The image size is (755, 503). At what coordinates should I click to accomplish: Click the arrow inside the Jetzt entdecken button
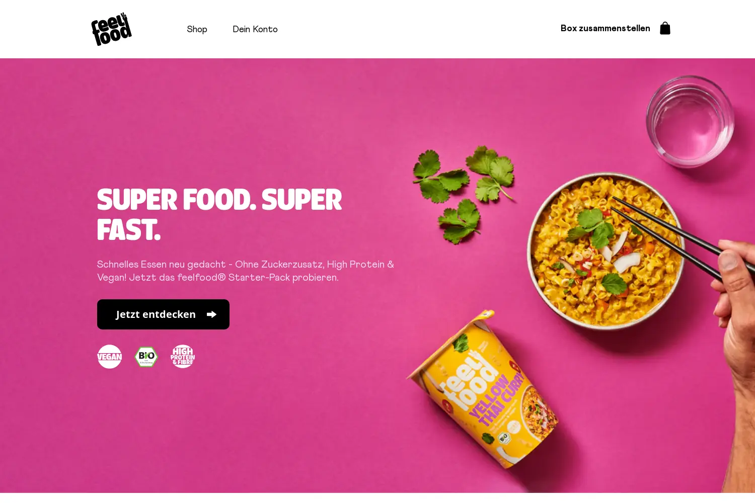(x=212, y=314)
